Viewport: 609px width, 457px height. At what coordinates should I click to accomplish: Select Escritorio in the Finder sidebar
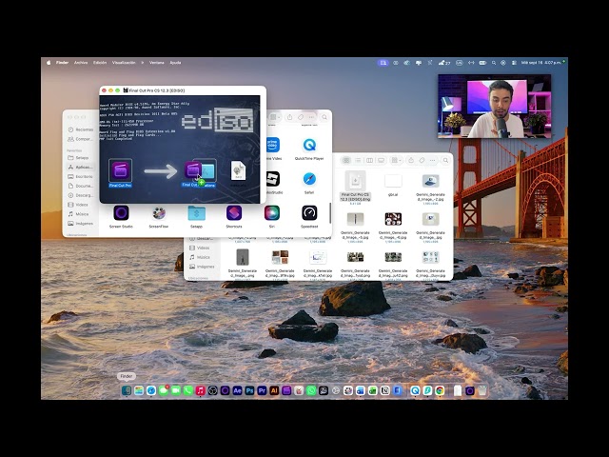(x=80, y=176)
